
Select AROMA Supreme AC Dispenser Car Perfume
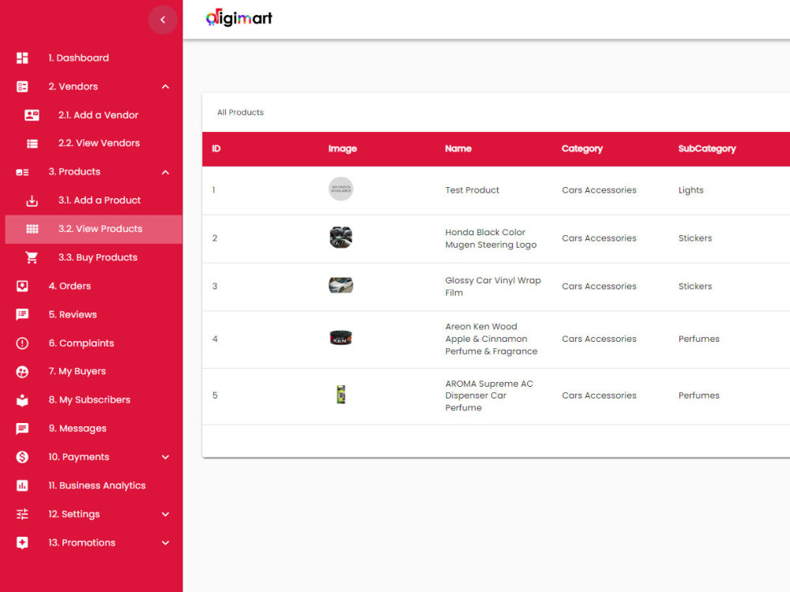click(x=489, y=395)
